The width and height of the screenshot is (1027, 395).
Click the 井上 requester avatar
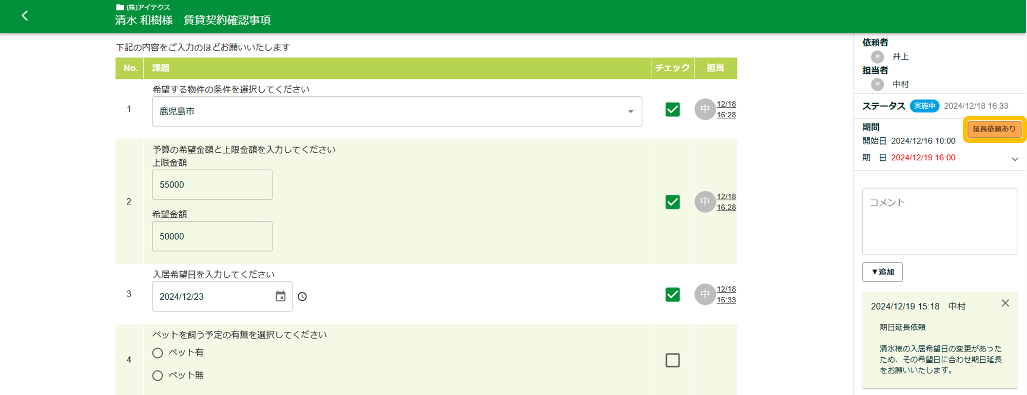877,56
